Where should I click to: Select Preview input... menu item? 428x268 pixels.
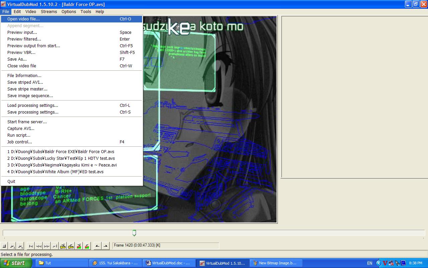(72, 32)
